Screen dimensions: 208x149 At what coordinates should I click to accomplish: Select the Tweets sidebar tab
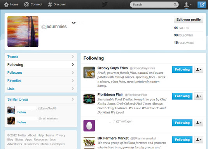41,57
